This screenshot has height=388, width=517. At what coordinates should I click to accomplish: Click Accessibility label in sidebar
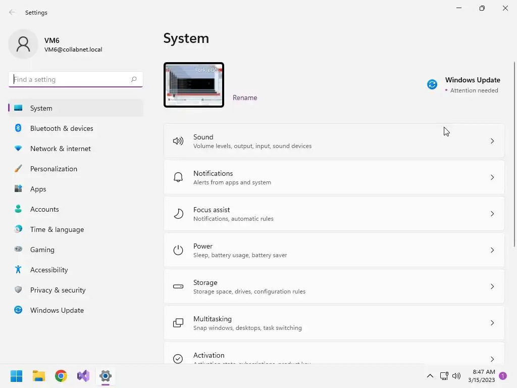point(49,270)
